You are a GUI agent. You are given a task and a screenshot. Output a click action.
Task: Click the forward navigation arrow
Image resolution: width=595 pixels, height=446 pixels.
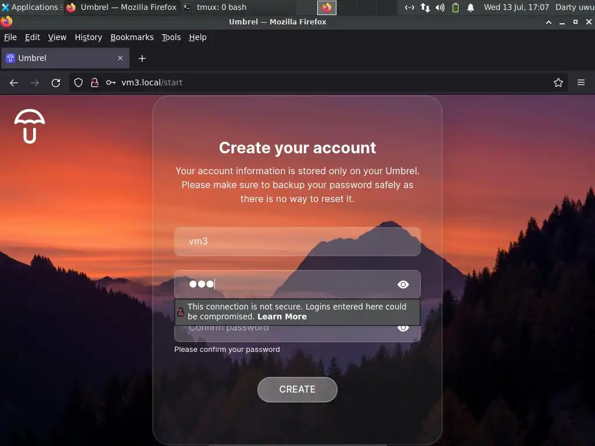coord(35,82)
